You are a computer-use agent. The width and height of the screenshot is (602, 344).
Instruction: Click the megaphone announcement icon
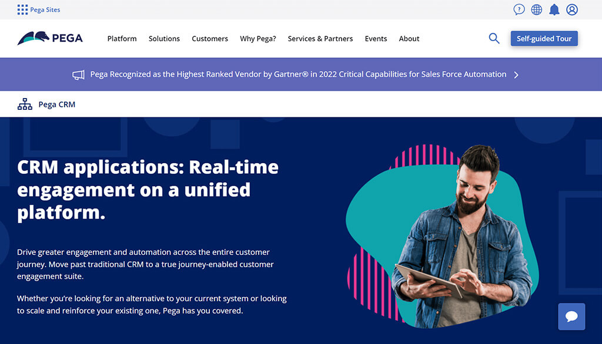78,75
